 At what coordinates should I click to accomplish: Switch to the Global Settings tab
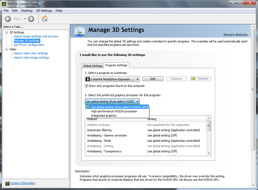pyautogui.click(x=93, y=66)
